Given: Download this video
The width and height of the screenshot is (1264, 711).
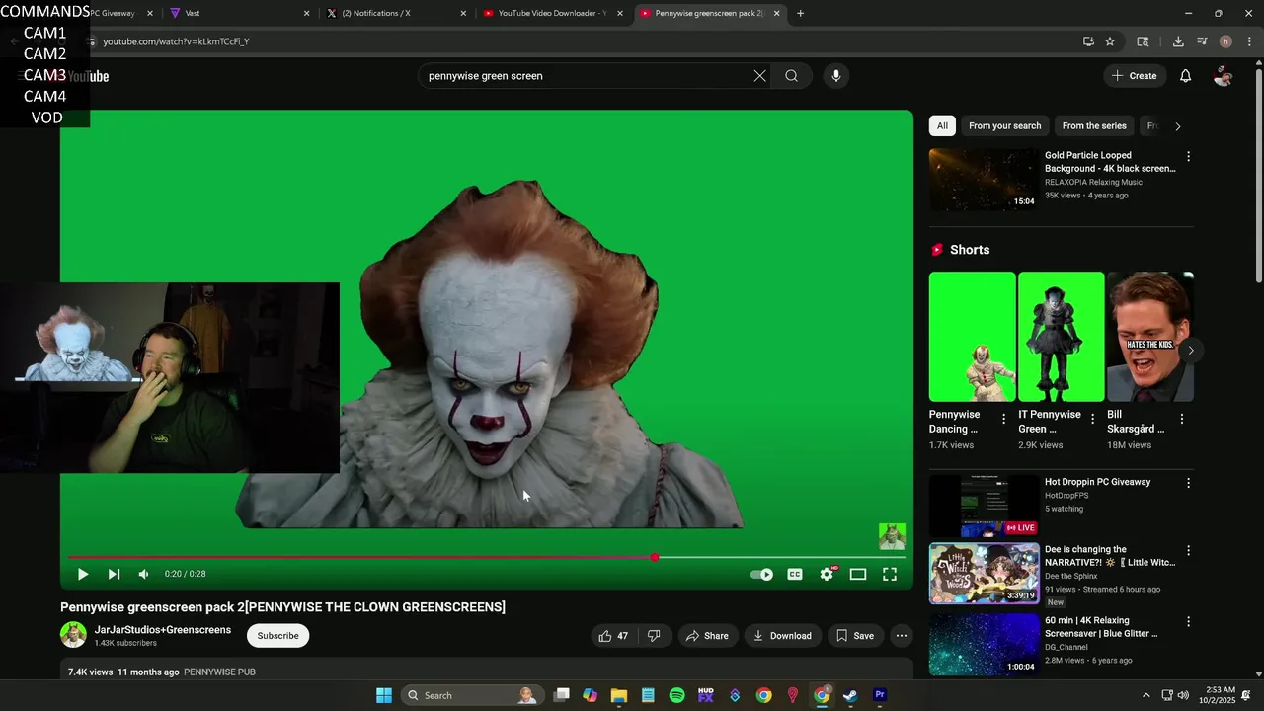Looking at the screenshot, I should tap(782, 636).
